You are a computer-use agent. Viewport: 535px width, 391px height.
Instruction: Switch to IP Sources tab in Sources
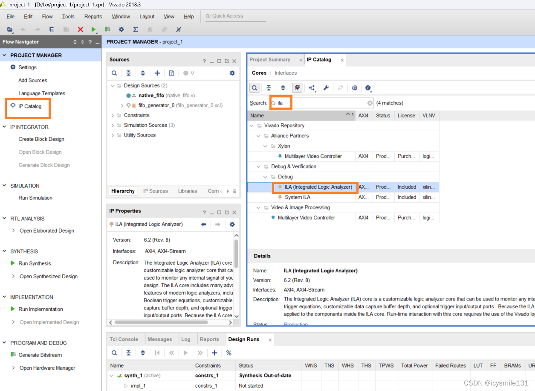click(156, 191)
